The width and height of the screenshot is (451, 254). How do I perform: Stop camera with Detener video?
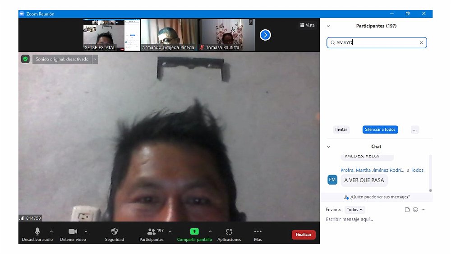coord(73,231)
